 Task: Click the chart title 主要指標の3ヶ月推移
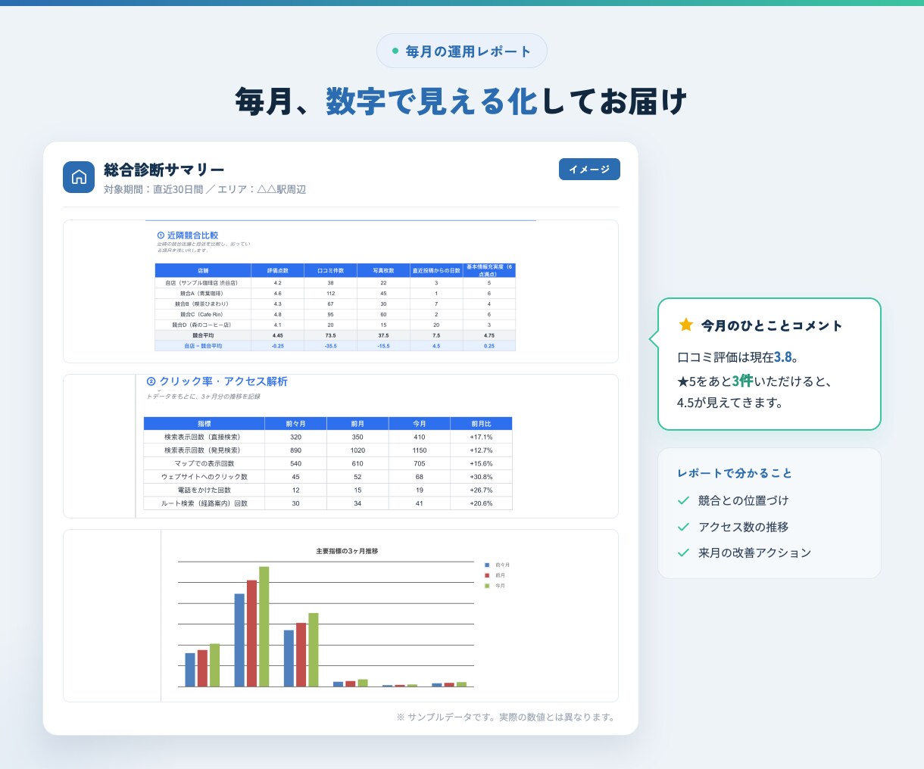[x=347, y=551]
